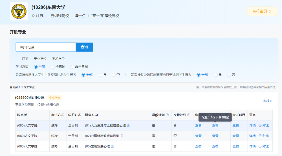View 考试科目 for 应用发展心理 row
This screenshot has width=282, height=156.
point(235,146)
